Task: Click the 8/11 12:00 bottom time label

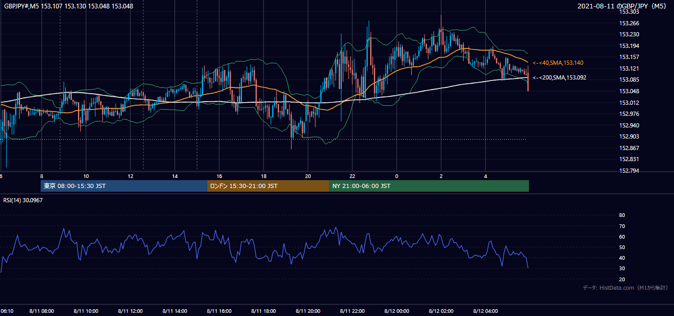Action: click(130, 311)
